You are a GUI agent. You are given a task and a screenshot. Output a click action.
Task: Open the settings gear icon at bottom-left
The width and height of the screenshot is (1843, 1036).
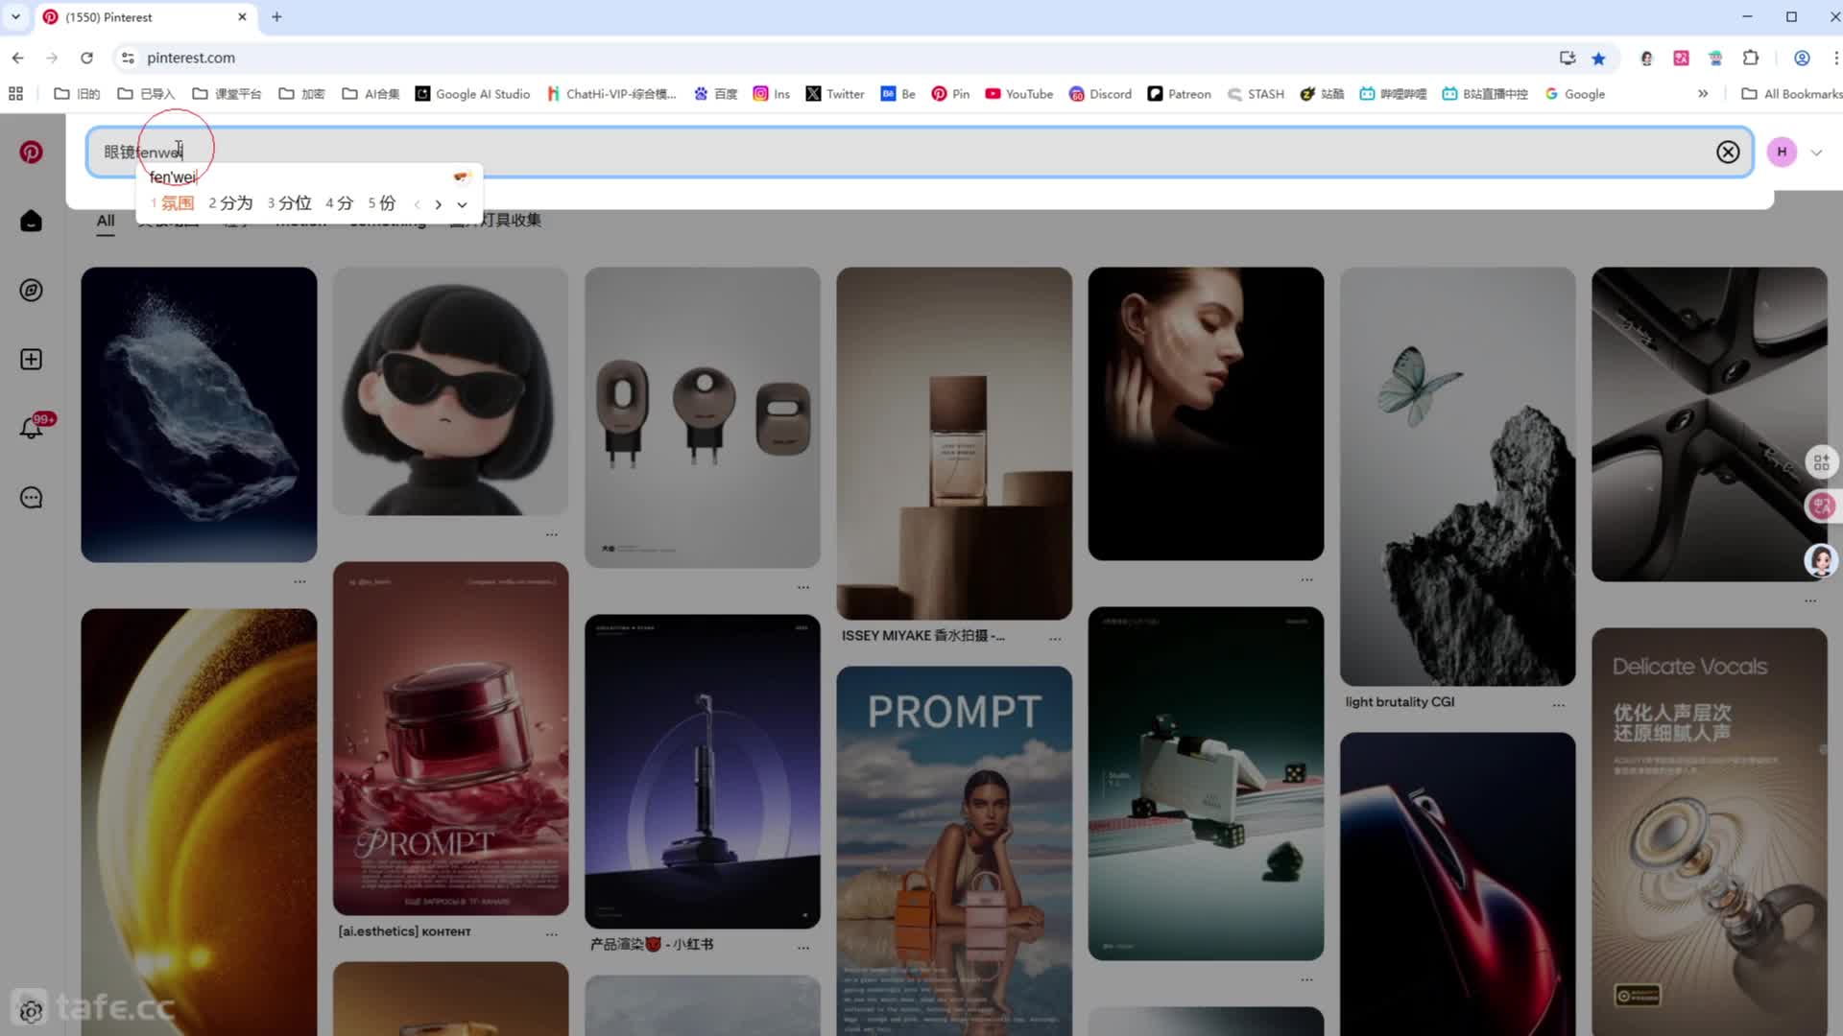pyautogui.click(x=31, y=1011)
